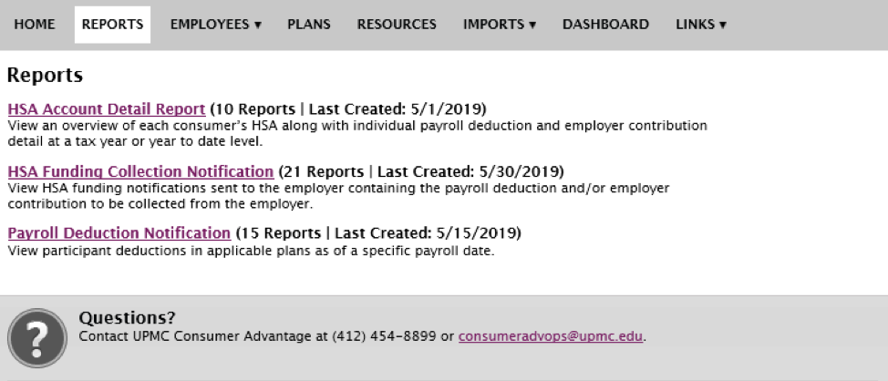Click the 21 Reports last created 5/30/2019 text
The height and width of the screenshot is (381, 888).
coord(421,171)
